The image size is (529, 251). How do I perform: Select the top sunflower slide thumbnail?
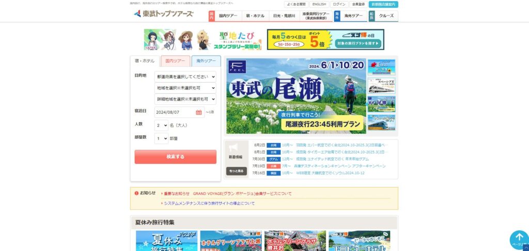(x=381, y=68)
